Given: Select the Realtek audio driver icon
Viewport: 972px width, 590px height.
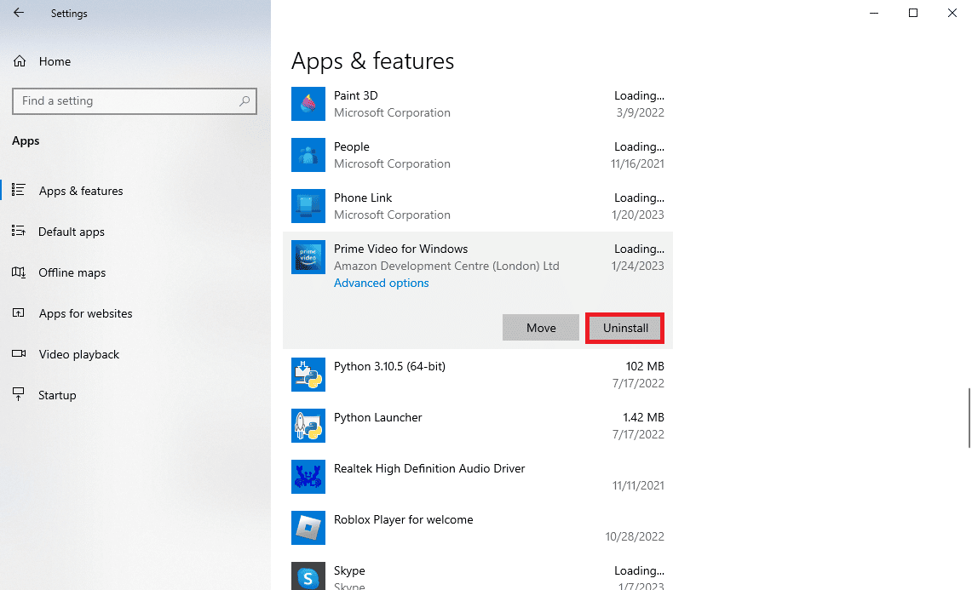Looking at the screenshot, I should pyautogui.click(x=308, y=477).
